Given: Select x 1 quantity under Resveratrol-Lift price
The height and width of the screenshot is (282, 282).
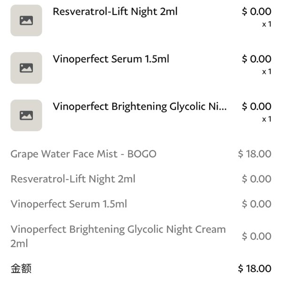Looking at the screenshot, I should (x=266, y=24).
